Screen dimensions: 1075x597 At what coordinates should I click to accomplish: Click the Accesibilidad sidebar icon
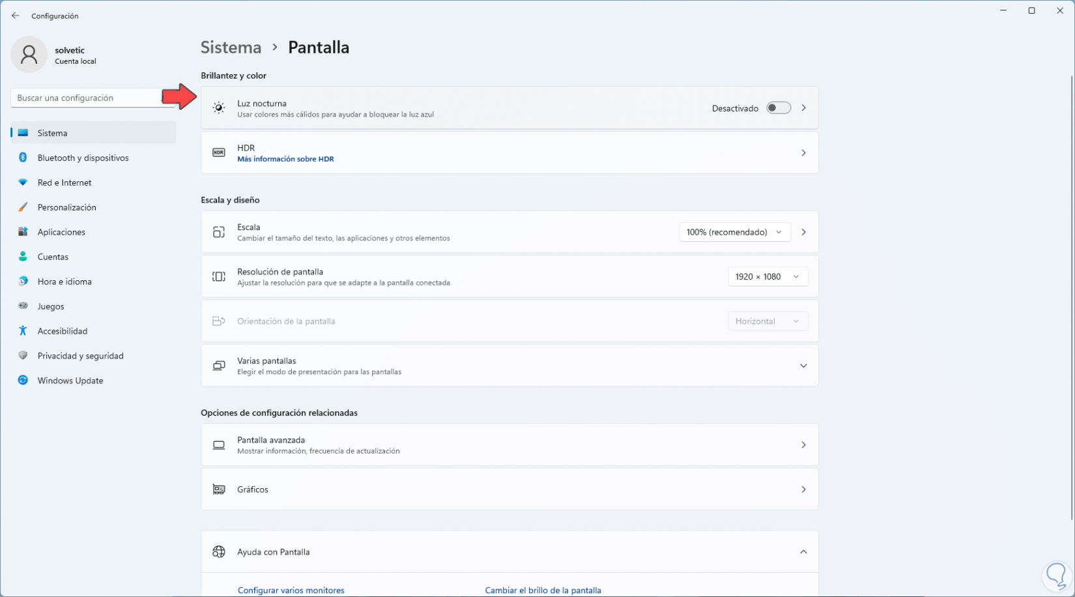click(23, 331)
